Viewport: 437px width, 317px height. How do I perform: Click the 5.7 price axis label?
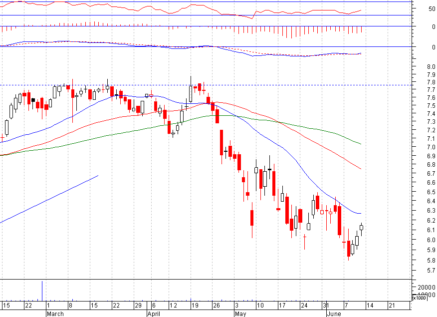coord(431,271)
